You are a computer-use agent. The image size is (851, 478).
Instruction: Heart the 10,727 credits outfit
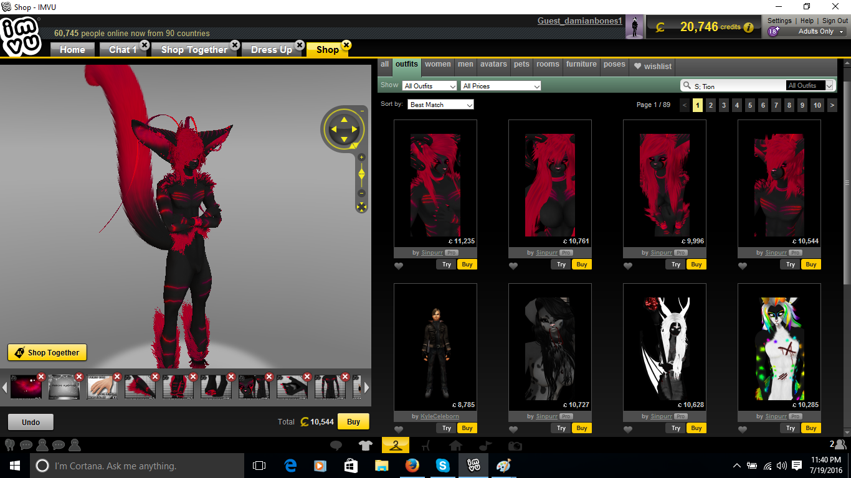(513, 429)
